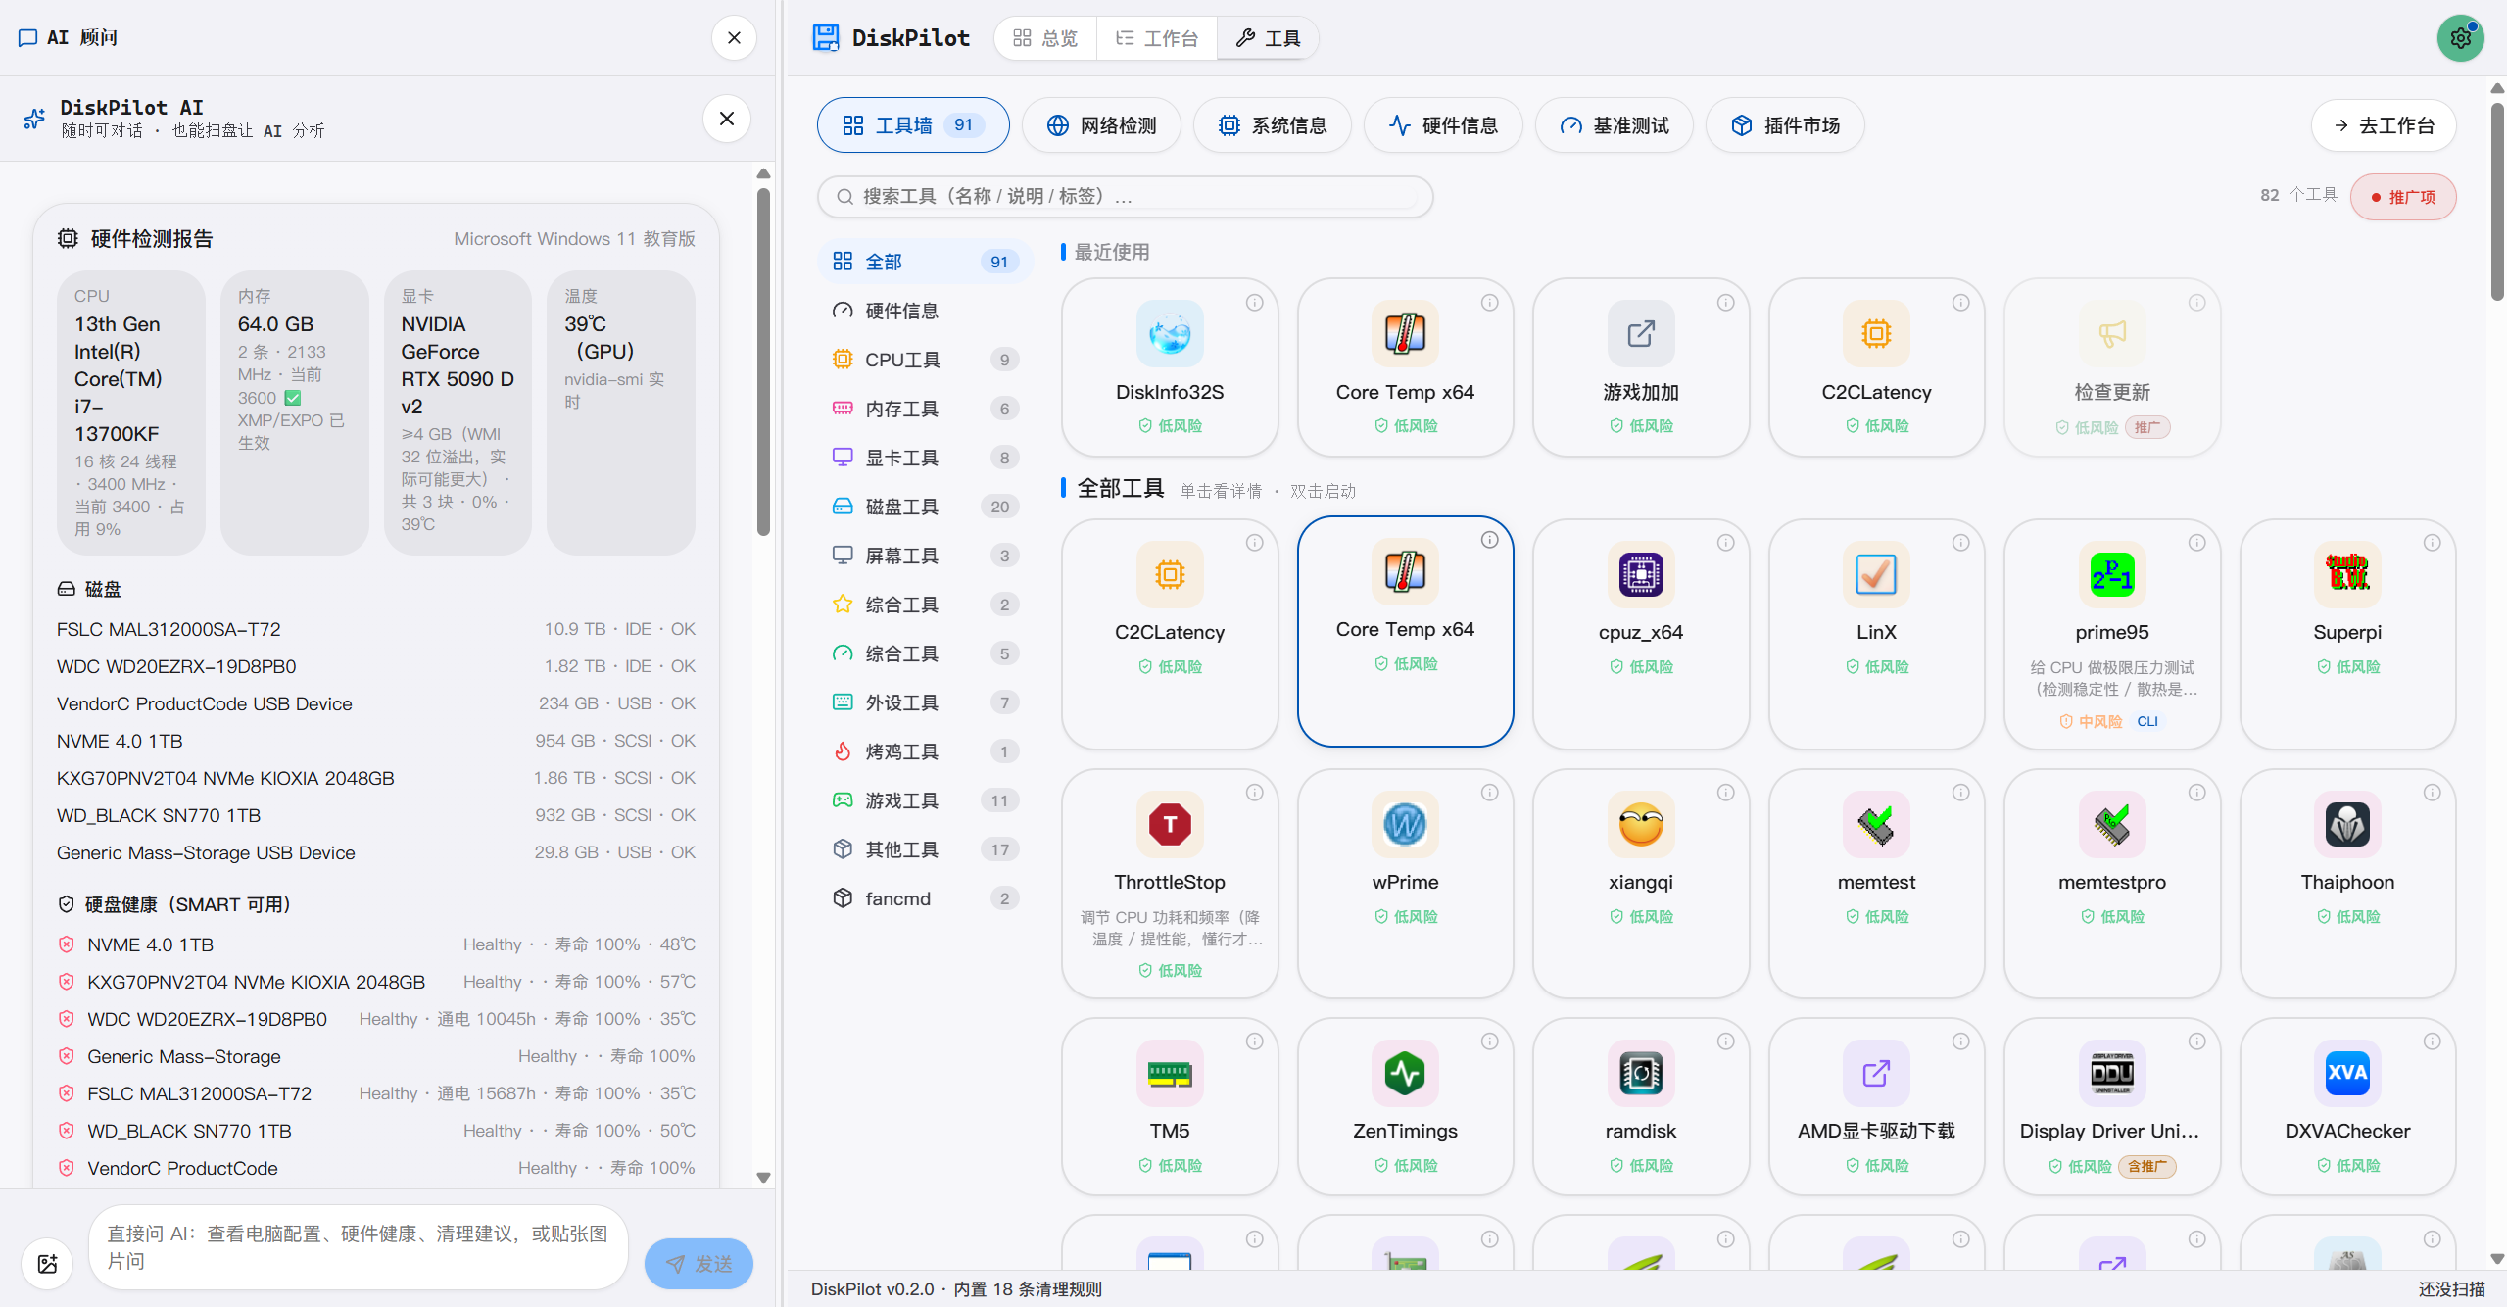The image size is (2507, 1307).
Task: Open the wPrime tool icon
Action: (1405, 824)
